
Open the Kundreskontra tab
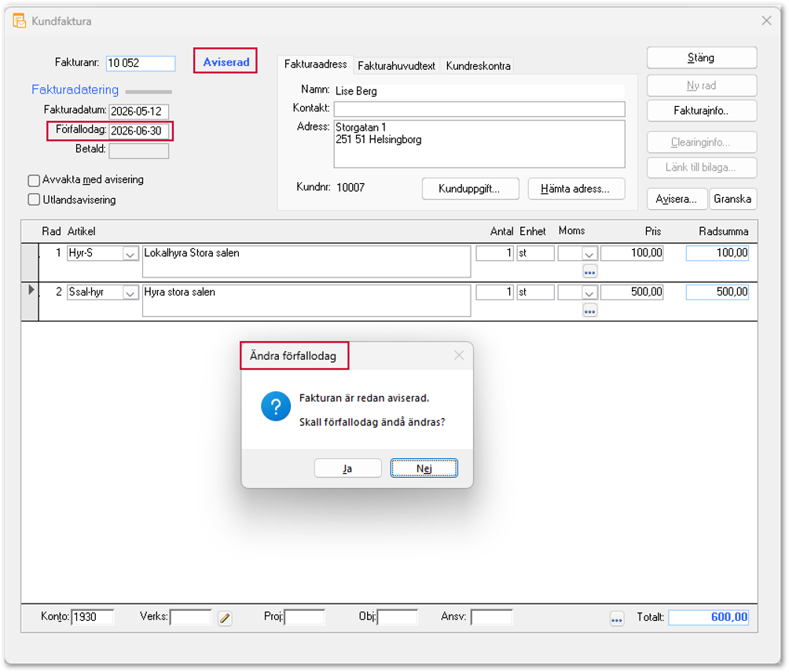click(478, 66)
